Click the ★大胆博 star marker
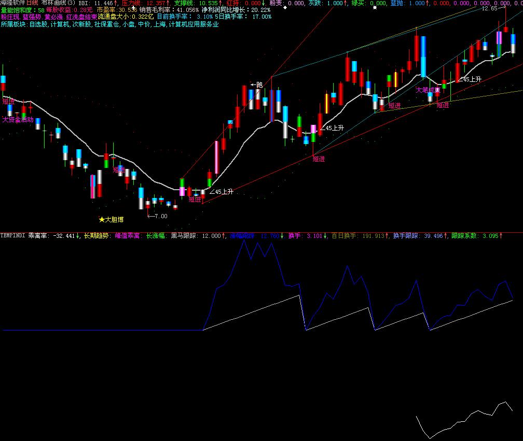523x441 pixels. click(112, 220)
